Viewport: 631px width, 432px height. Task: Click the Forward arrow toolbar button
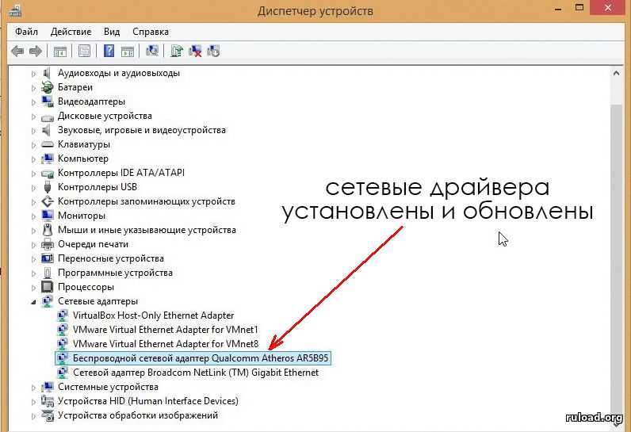pos(36,51)
